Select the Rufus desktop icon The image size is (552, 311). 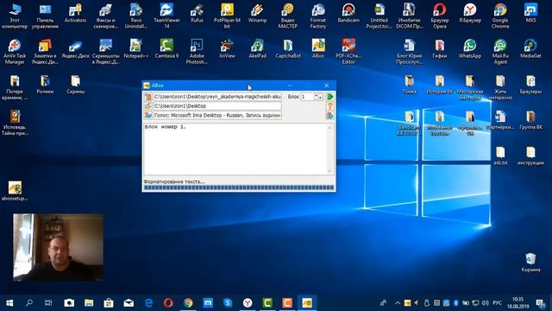tap(197, 14)
